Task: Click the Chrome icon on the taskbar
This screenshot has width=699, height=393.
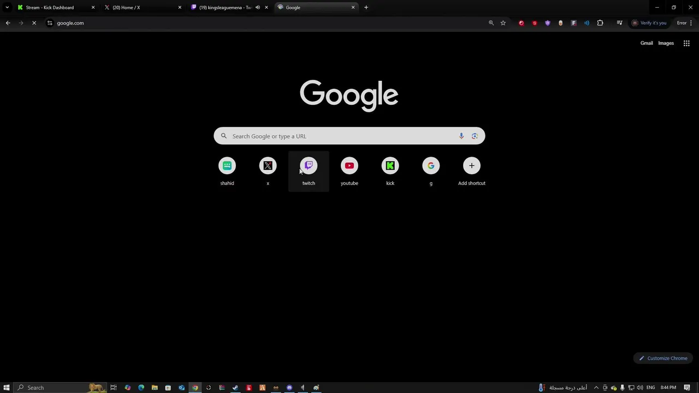Action: (x=195, y=388)
